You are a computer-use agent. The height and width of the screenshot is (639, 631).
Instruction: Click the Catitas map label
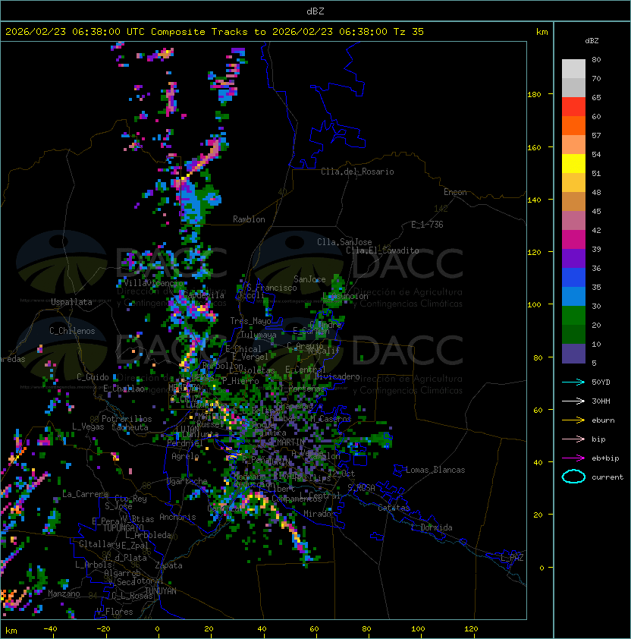click(394, 508)
